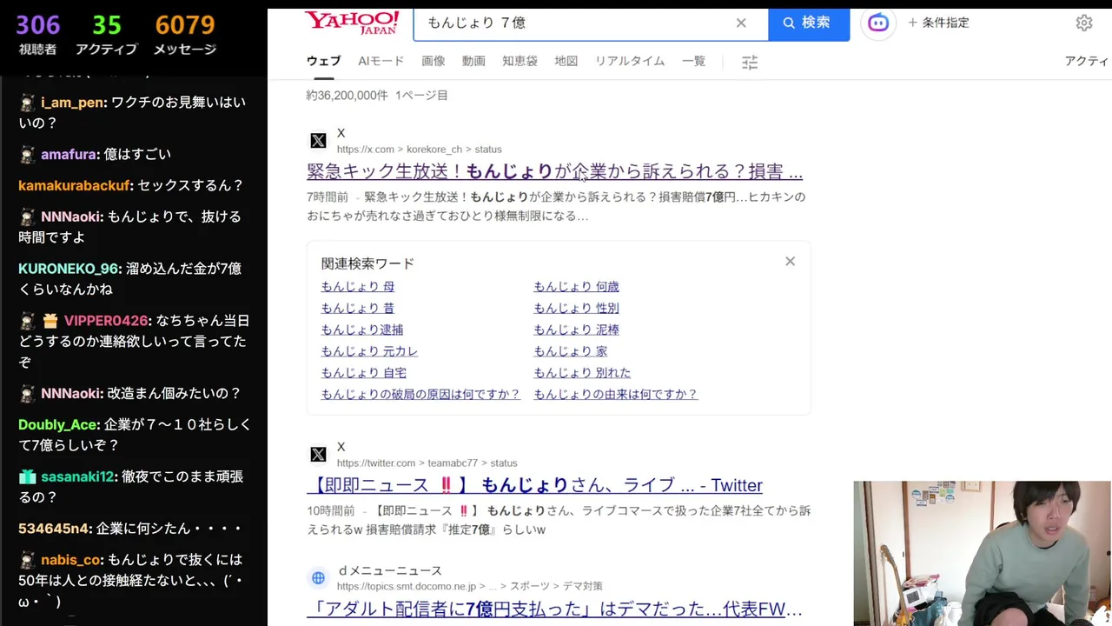Click chat username sasanaki12
Screen dimensions: 1112x626
pos(77,477)
